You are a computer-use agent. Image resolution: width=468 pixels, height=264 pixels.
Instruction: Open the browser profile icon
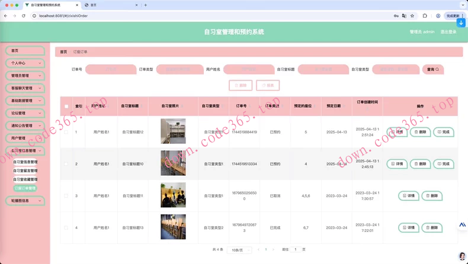438,16
